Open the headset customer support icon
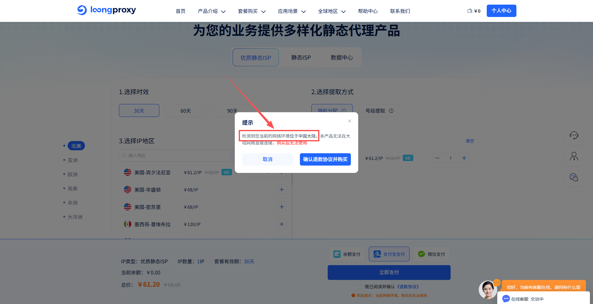The height and width of the screenshot is (304, 593). [574, 135]
